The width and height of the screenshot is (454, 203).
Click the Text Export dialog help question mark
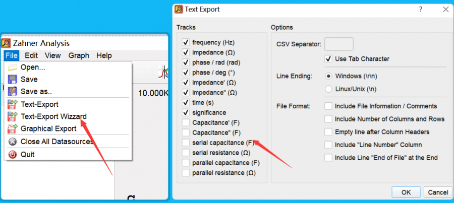pos(420,9)
